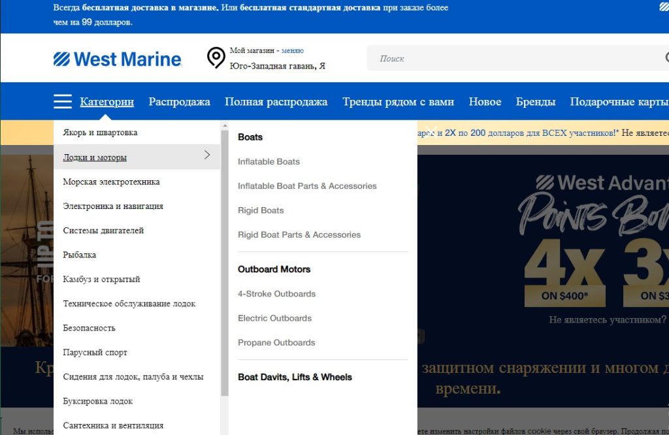Select Безопасность category
Viewport: 669px width, 435px height.
pos(89,328)
